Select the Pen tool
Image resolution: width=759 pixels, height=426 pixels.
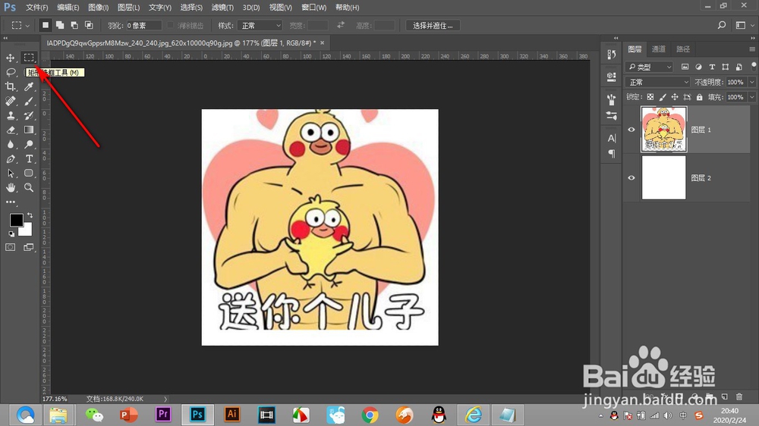coord(10,158)
